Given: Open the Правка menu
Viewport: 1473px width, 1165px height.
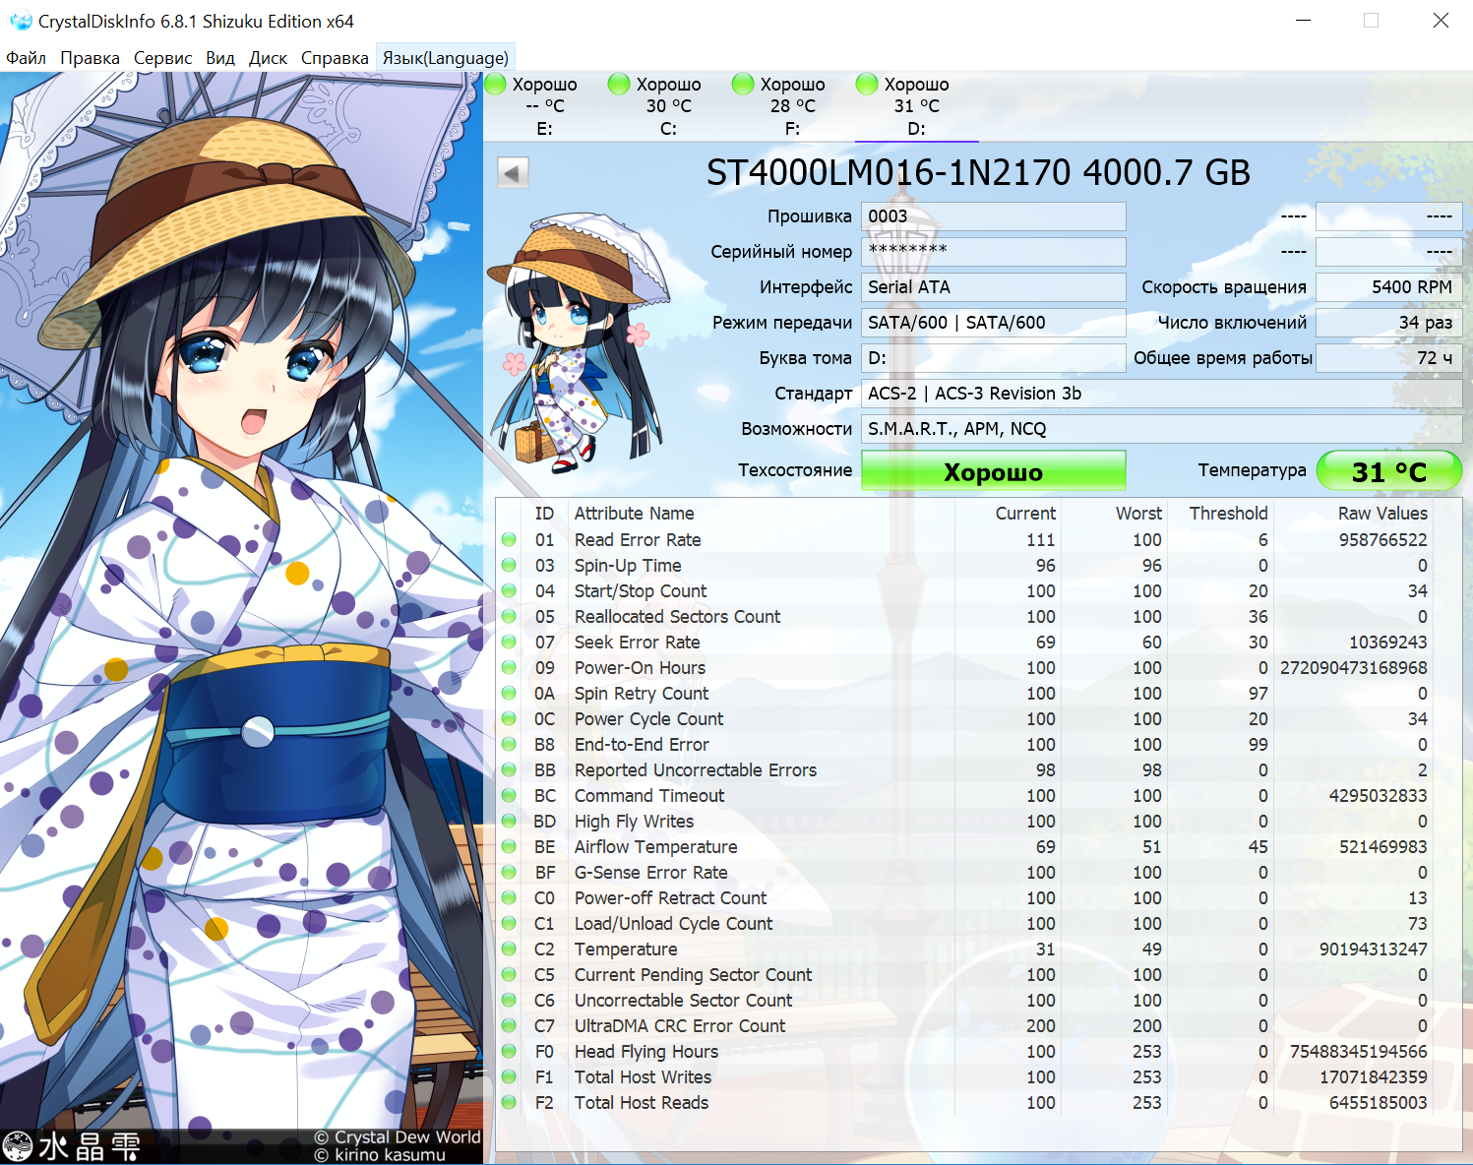Looking at the screenshot, I should click(x=90, y=58).
